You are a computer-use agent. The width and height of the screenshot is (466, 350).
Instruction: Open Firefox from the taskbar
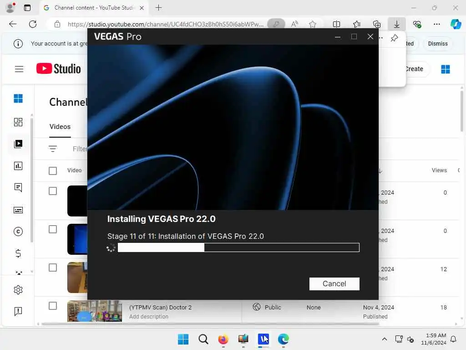(x=223, y=339)
